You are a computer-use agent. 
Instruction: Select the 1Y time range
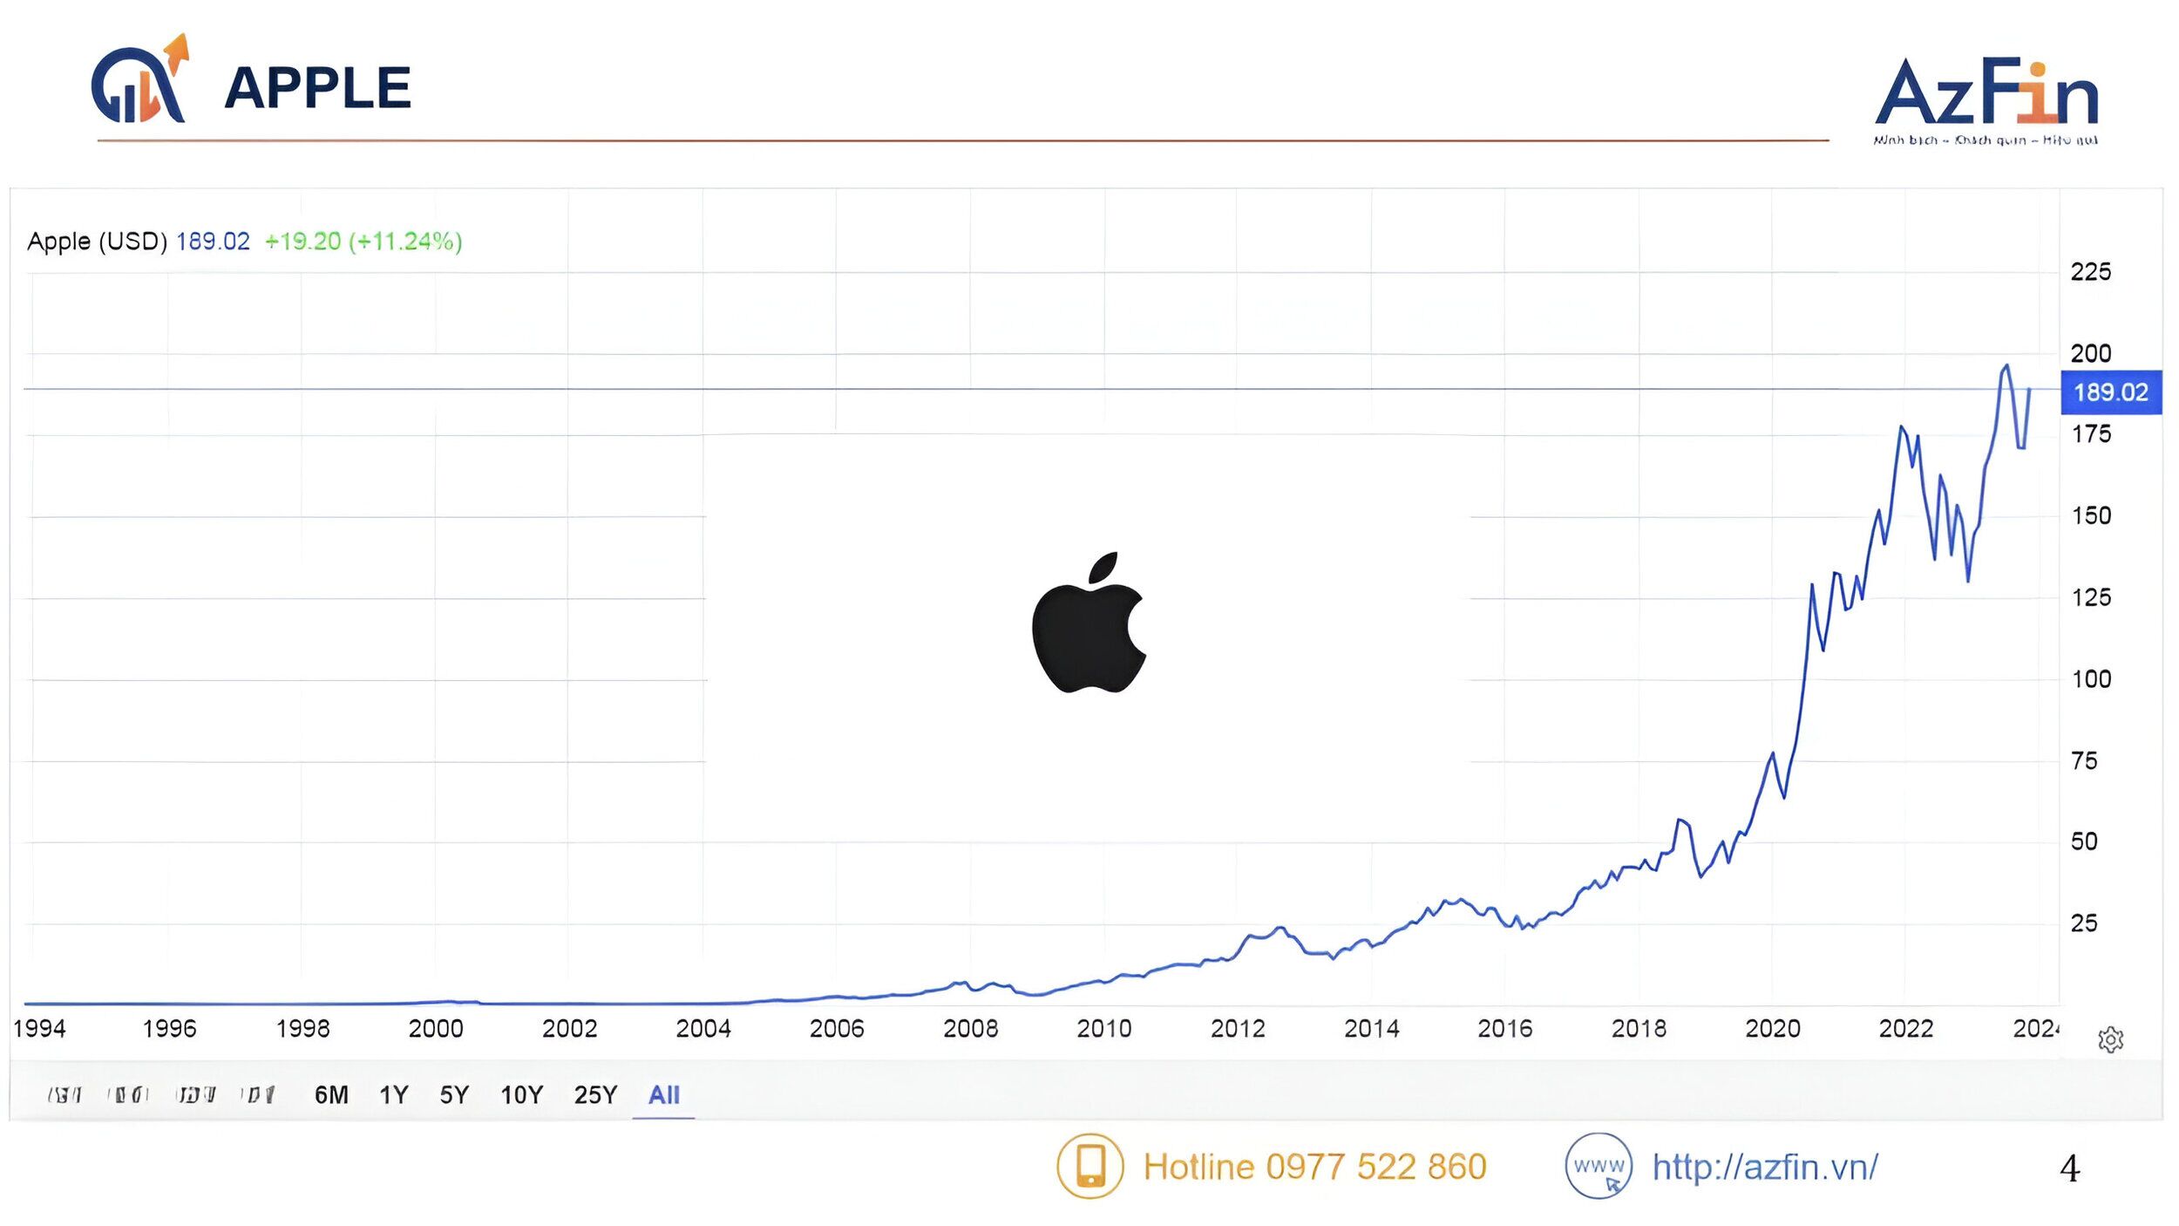pyautogui.click(x=393, y=1094)
